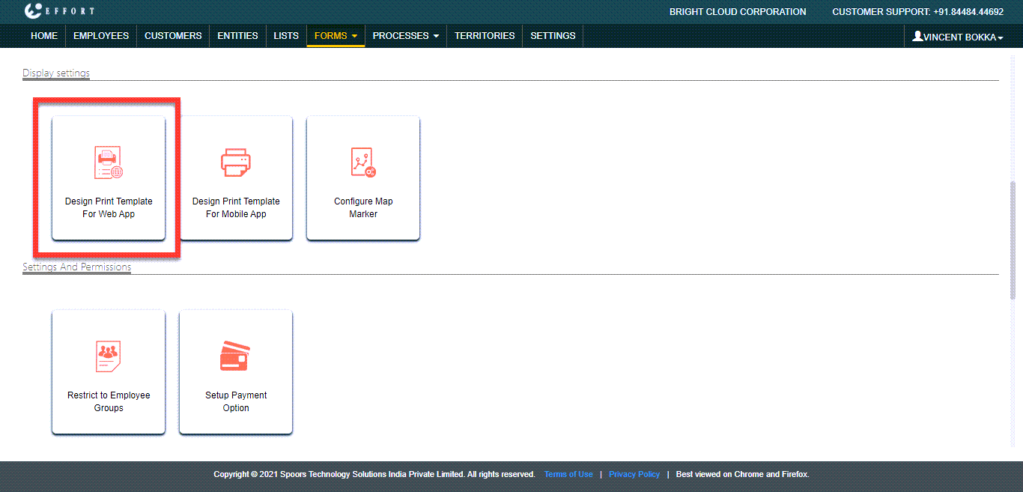Open the Restrict to Employee Groups icon

pyautogui.click(x=109, y=356)
